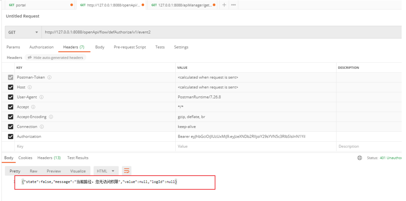Switch response view to Raw

[33, 171]
